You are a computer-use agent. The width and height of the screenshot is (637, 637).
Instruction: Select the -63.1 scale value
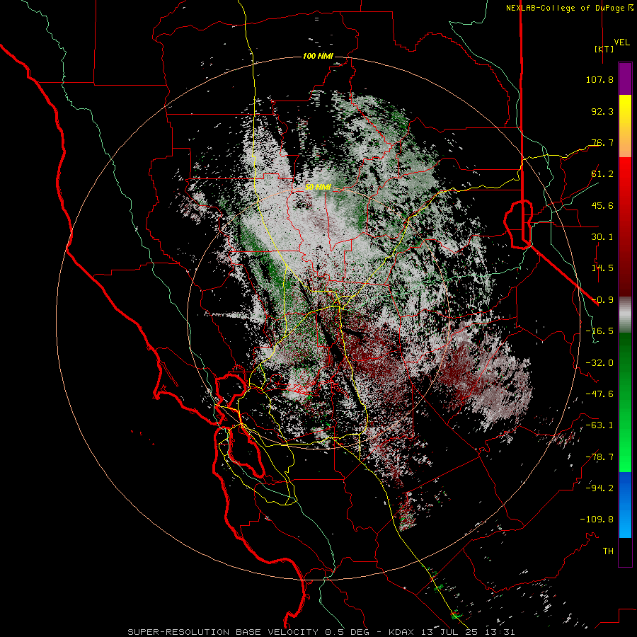[x=599, y=425]
